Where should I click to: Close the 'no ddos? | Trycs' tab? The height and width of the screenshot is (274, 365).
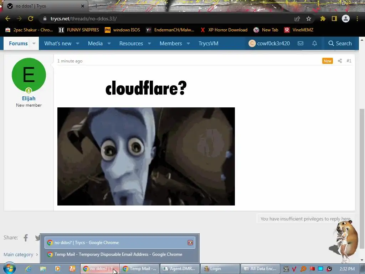click(x=83, y=6)
